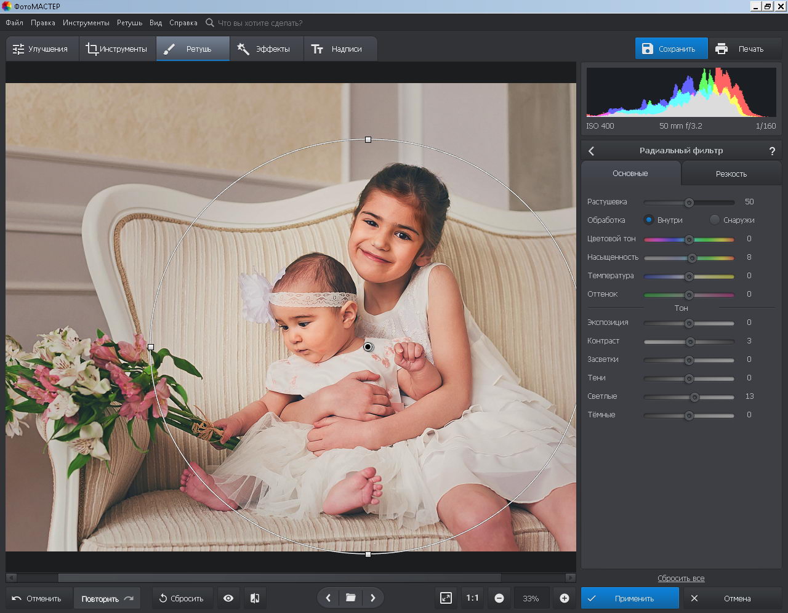Open the Справка menu

(x=183, y=23)
